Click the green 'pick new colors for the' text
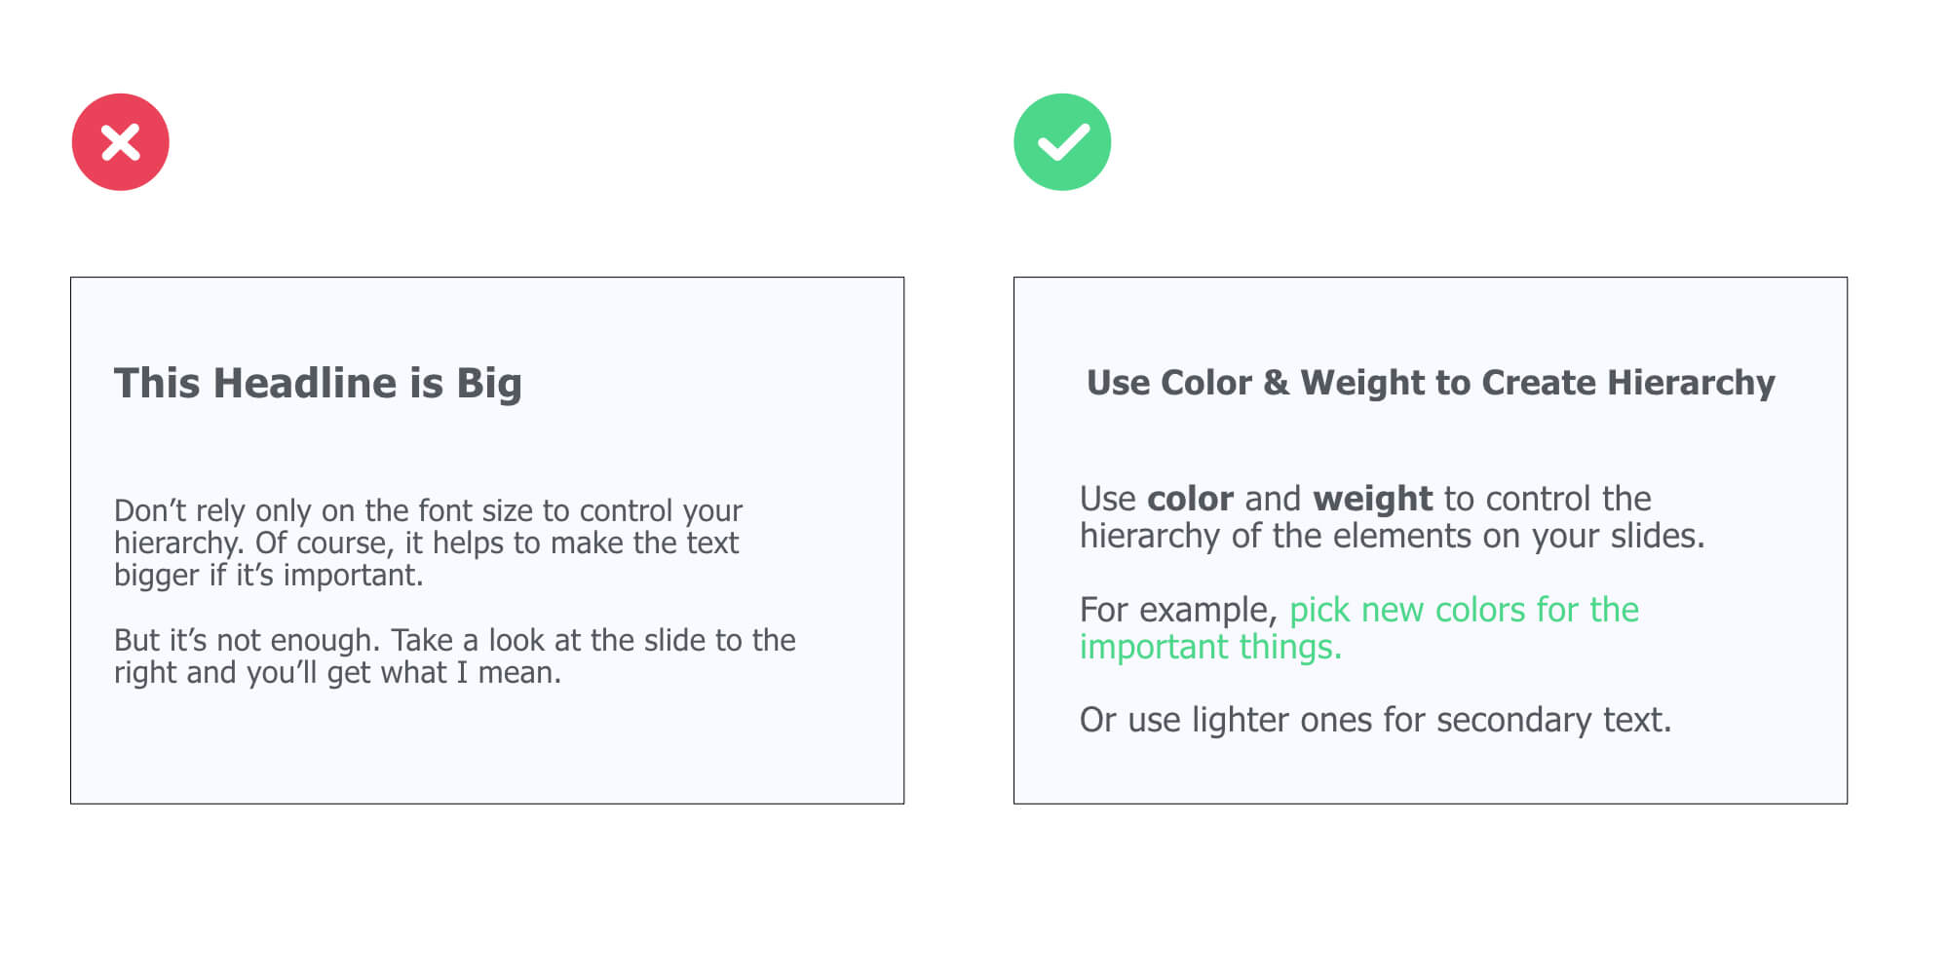The width and height of the screenshot is (1949, 974). click(x=1464, y=610)
